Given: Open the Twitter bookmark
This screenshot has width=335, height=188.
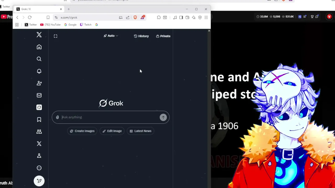Looking at the screenshot, I should [31, 25].
